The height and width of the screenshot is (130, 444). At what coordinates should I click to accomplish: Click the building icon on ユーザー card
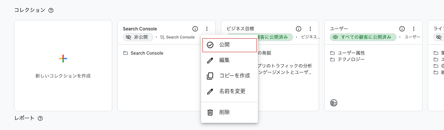(x=334, y=103)
